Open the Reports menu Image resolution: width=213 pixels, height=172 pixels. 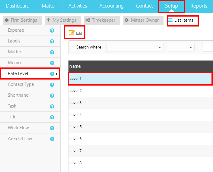click(x=199, y=6)
